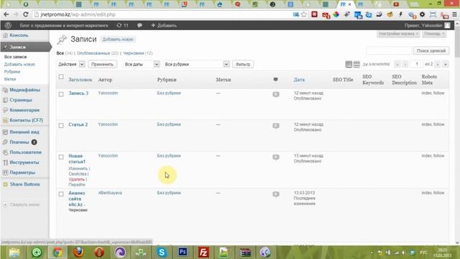Image resolution: width=460 pixels, height=259 pixels.
Task: Bookmark this page with star icon
Action: pos(304,14)
